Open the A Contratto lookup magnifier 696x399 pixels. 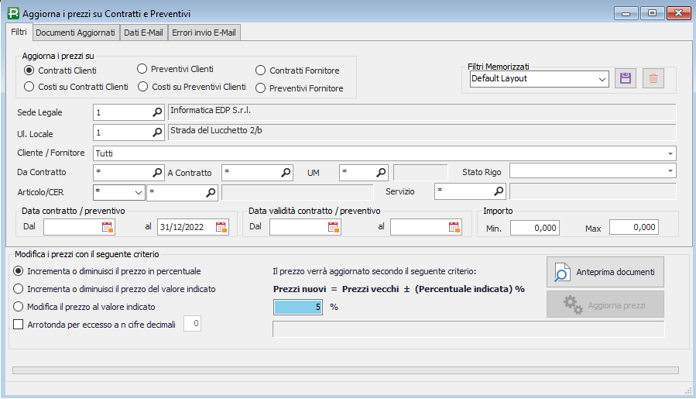click(286, 172)
